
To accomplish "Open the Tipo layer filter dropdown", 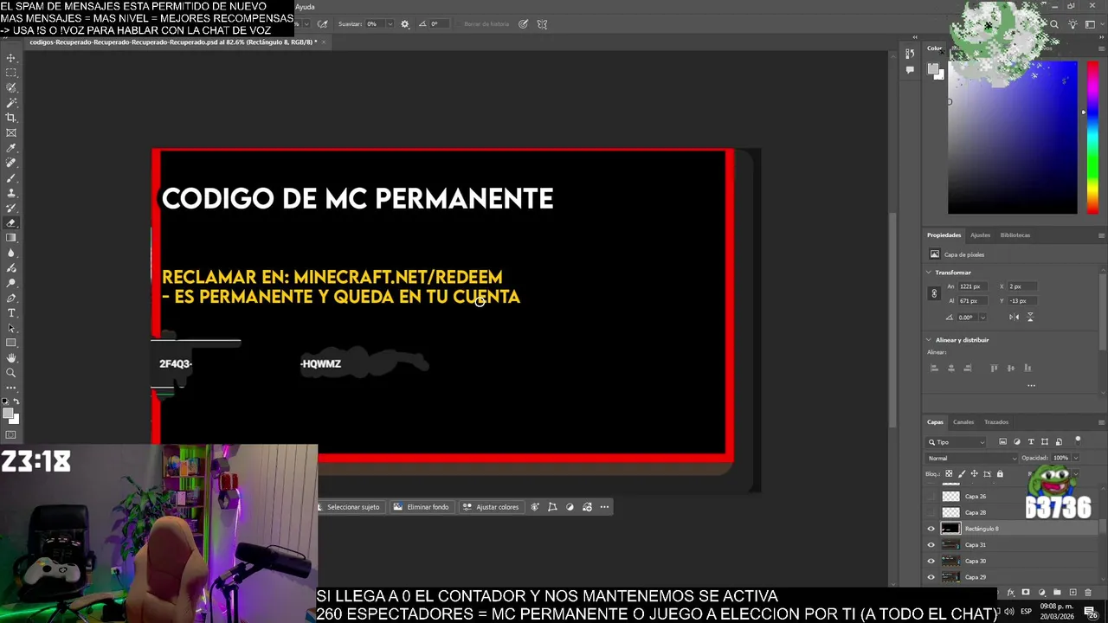I will coord(957,442).
